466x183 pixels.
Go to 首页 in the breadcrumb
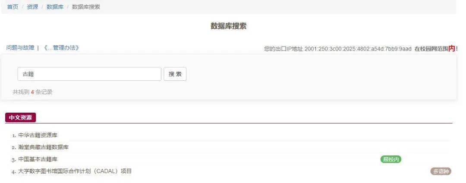coord(13,7)
